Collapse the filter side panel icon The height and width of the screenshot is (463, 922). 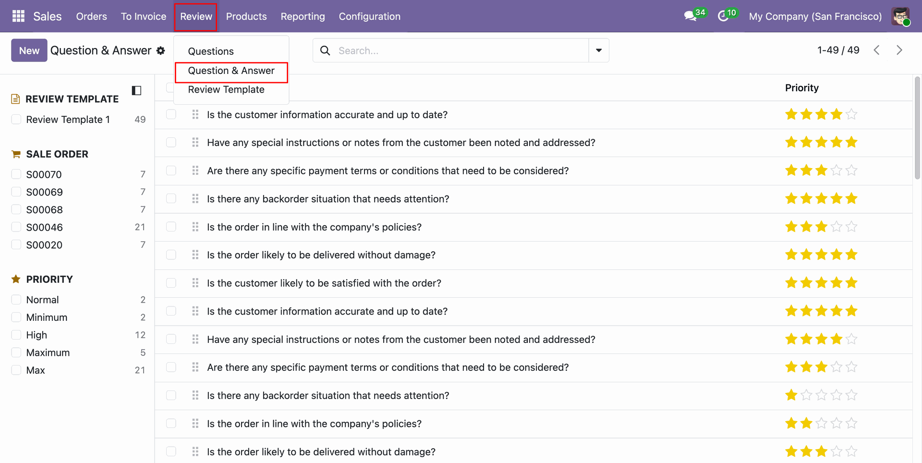[x=136, y=90]
